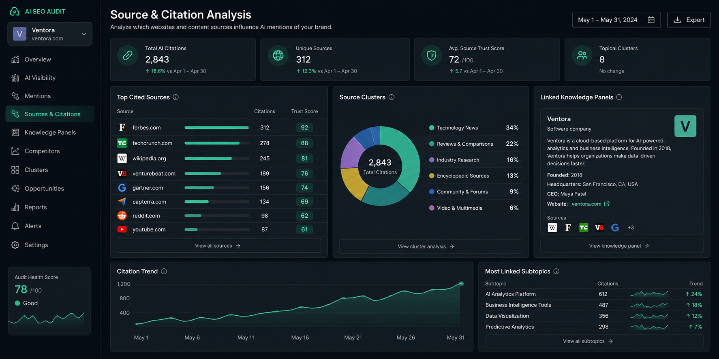Open the Ventora workspace dropdown chevron
The image size is (719, 359).
click(84, 34)
